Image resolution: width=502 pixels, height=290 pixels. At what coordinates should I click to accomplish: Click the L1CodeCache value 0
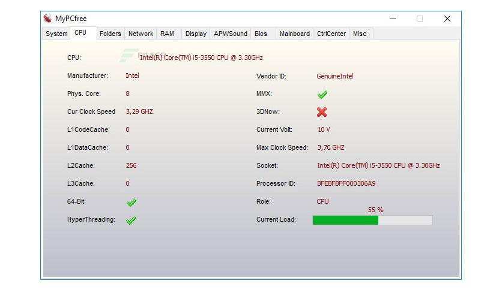coord(127,129)
